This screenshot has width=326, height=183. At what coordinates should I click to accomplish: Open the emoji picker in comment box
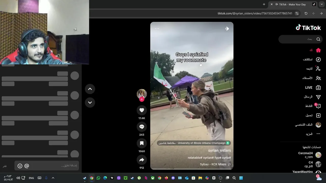pyautogui.click(x=20, y=166)
